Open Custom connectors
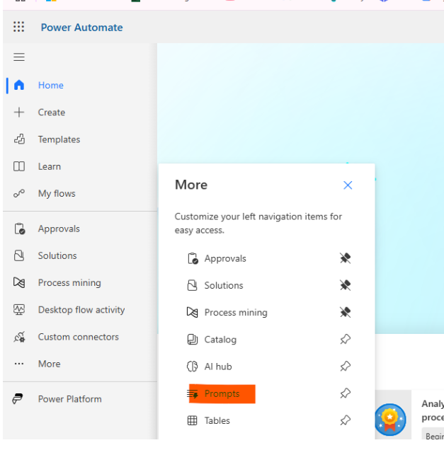Viewport: 444px width, 450px height. tap(79, 337)
